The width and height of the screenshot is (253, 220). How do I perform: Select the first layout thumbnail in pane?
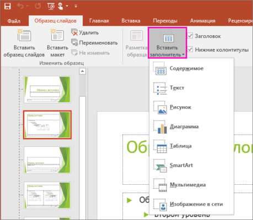[47, 90]
